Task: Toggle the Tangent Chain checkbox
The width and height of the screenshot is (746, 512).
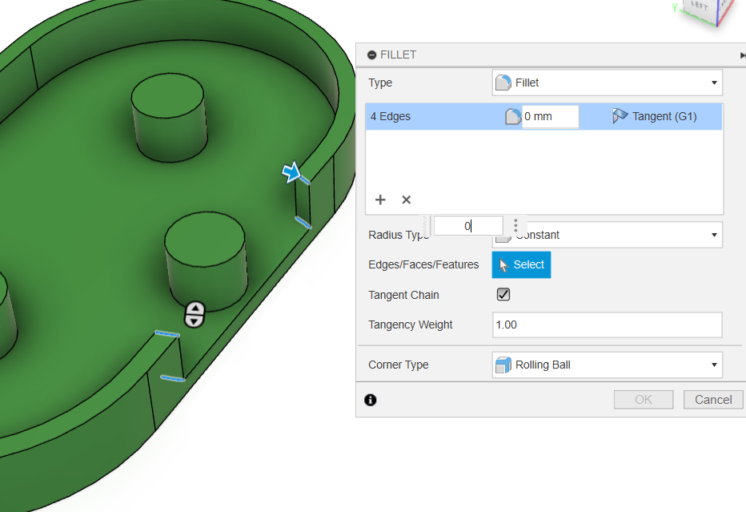Action: pyautogui.click(x=503, y=295)
